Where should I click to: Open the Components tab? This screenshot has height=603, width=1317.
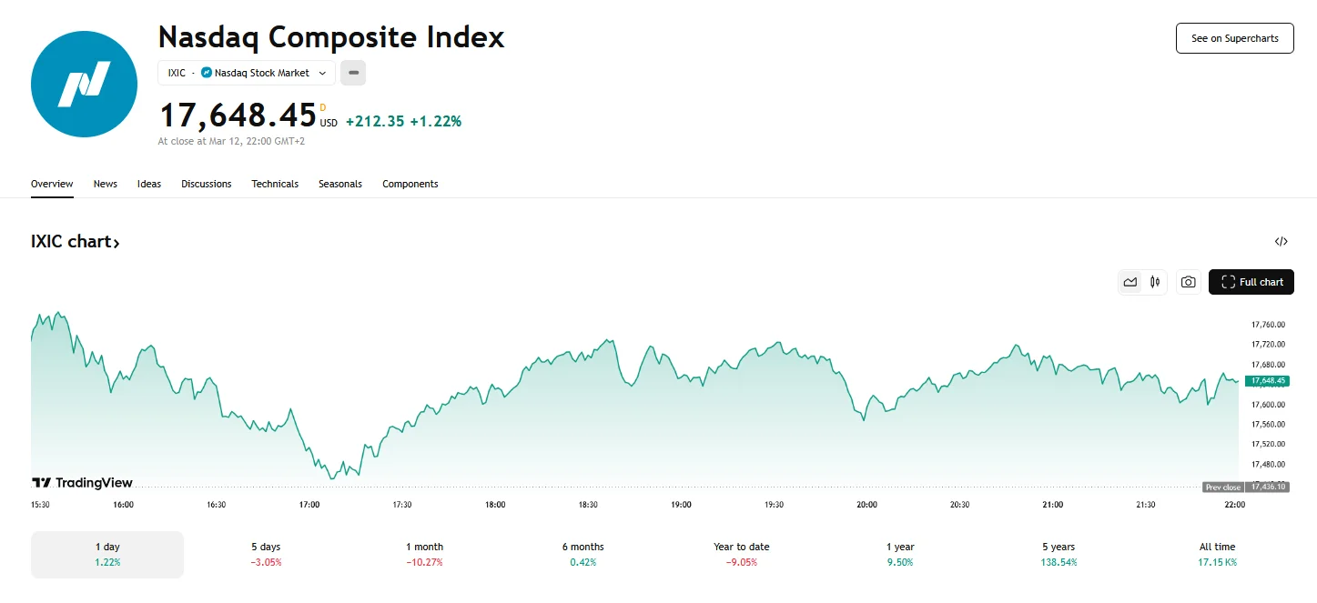point(410,184)
